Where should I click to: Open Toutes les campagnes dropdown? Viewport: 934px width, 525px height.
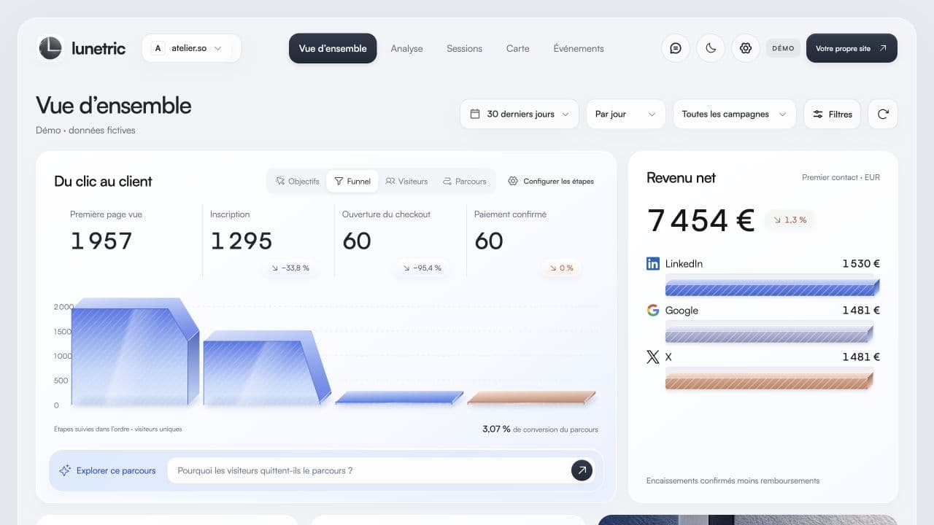click(734, 114)
